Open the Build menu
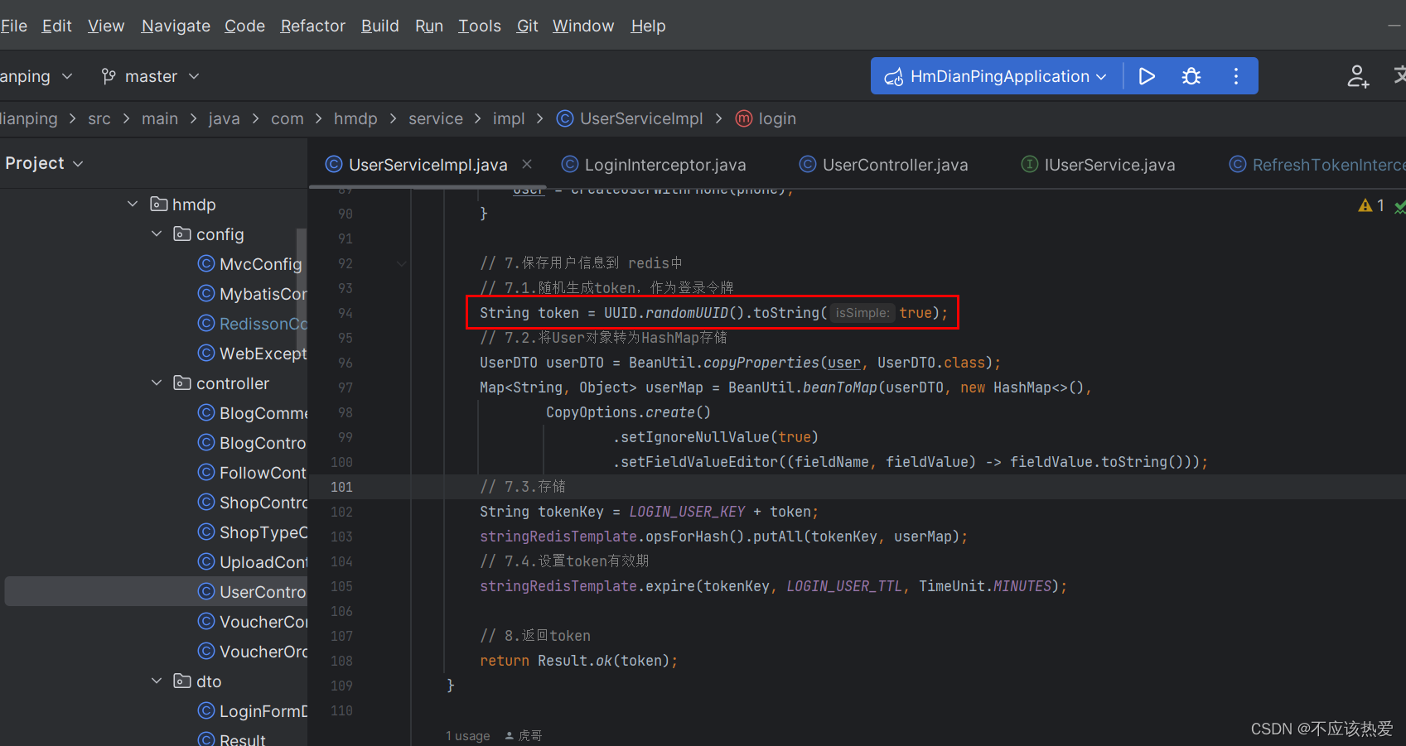This screenshot has width=1406, height=746. coord(380,26)
